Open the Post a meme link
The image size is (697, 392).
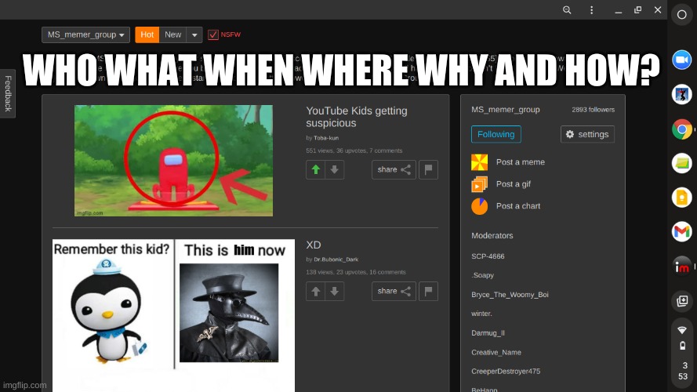coord(521,162)
